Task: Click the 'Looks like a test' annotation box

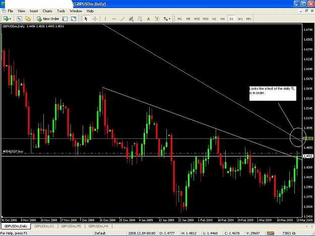Action: (273, 94)
